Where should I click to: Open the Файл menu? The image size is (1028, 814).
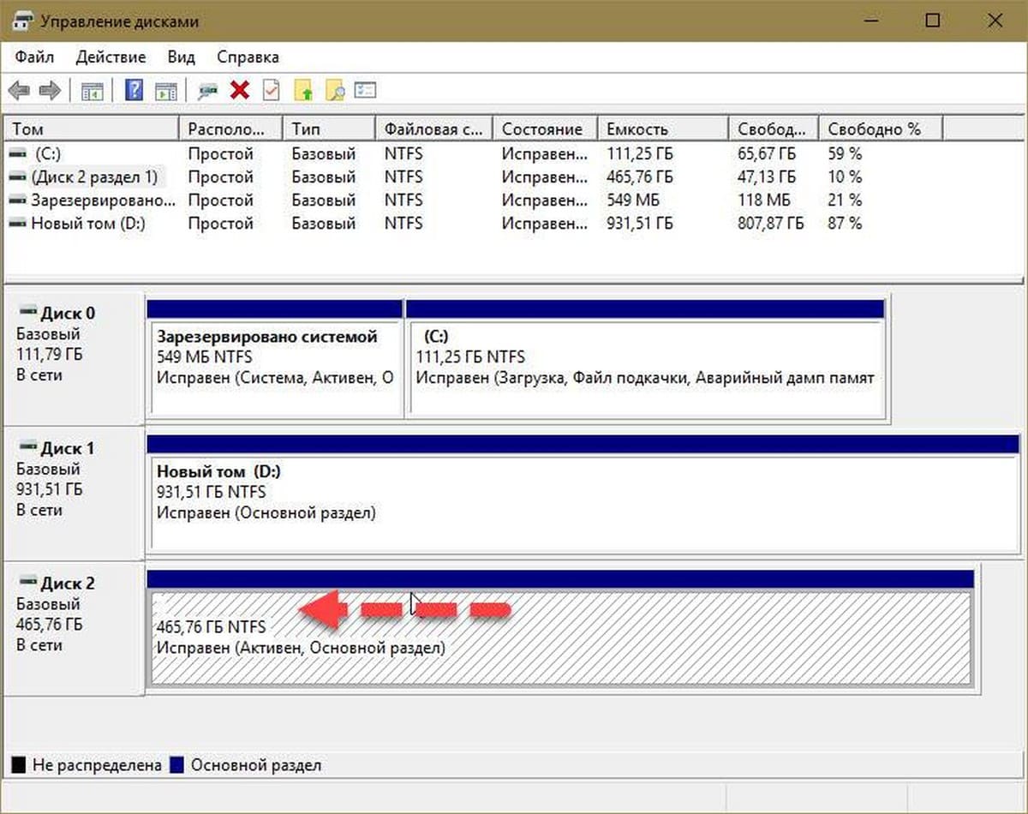[34, 57]
